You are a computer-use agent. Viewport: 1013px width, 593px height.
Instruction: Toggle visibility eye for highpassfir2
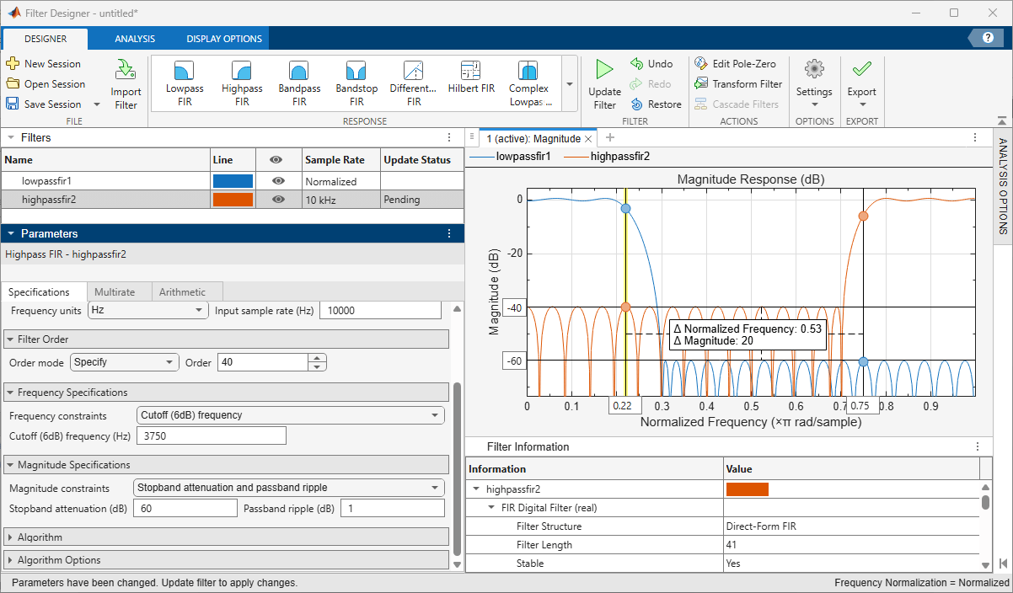[278, 199]
